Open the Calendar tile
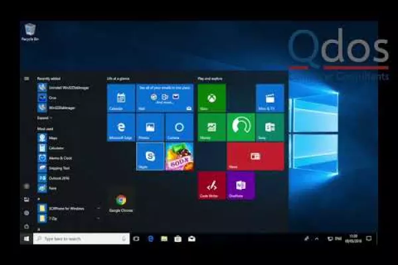Viewport: 398px width, 265px height. click(x=121, y=97)
